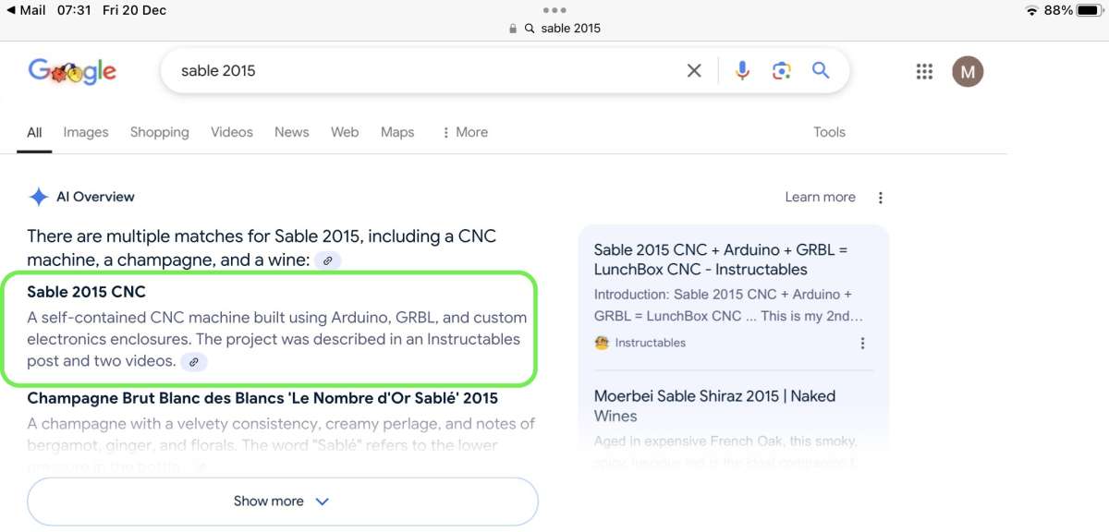1109x532 pixels.
Task: Submit search with magnifier icon
Action: (821, 70)
